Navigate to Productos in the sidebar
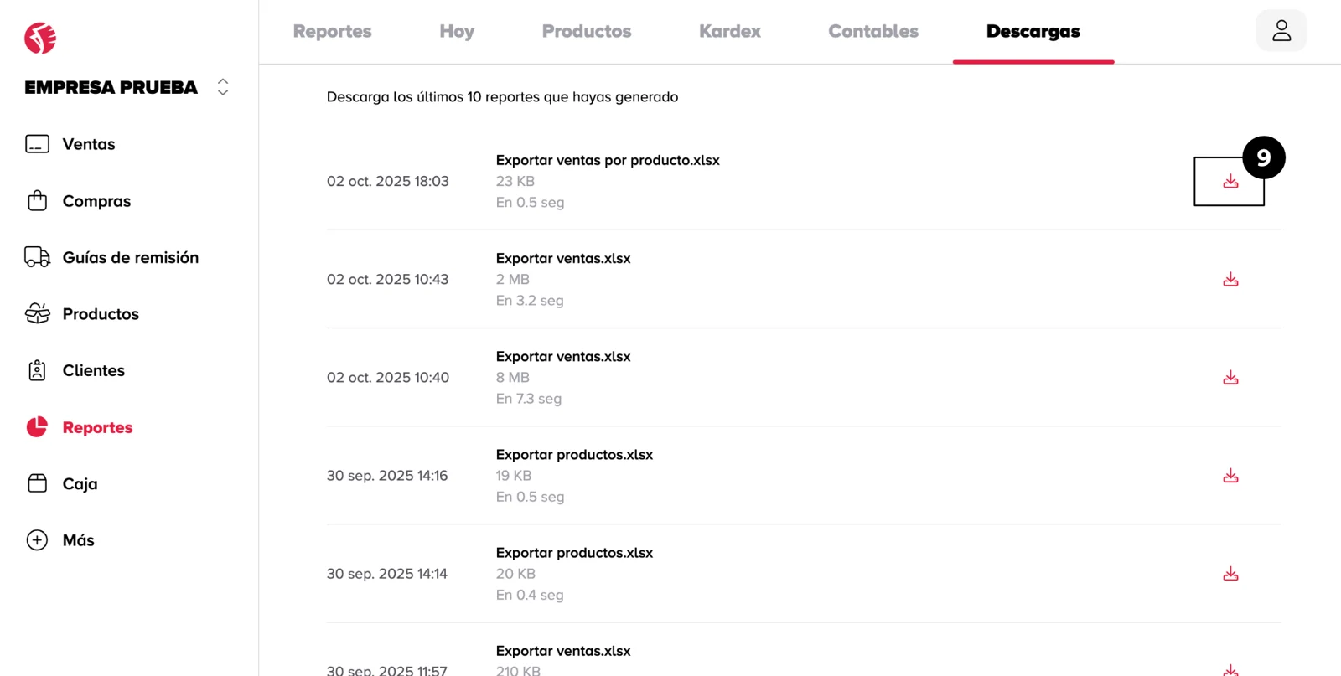The image size is (1341, 676). (100, 314)
